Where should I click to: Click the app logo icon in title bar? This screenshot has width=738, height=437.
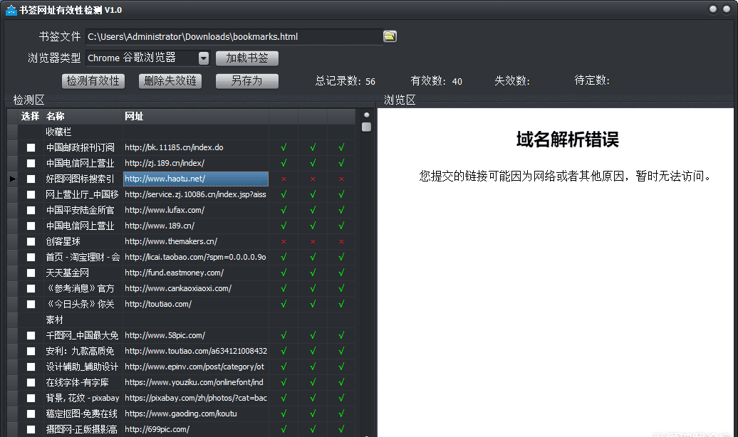(11, 10)
